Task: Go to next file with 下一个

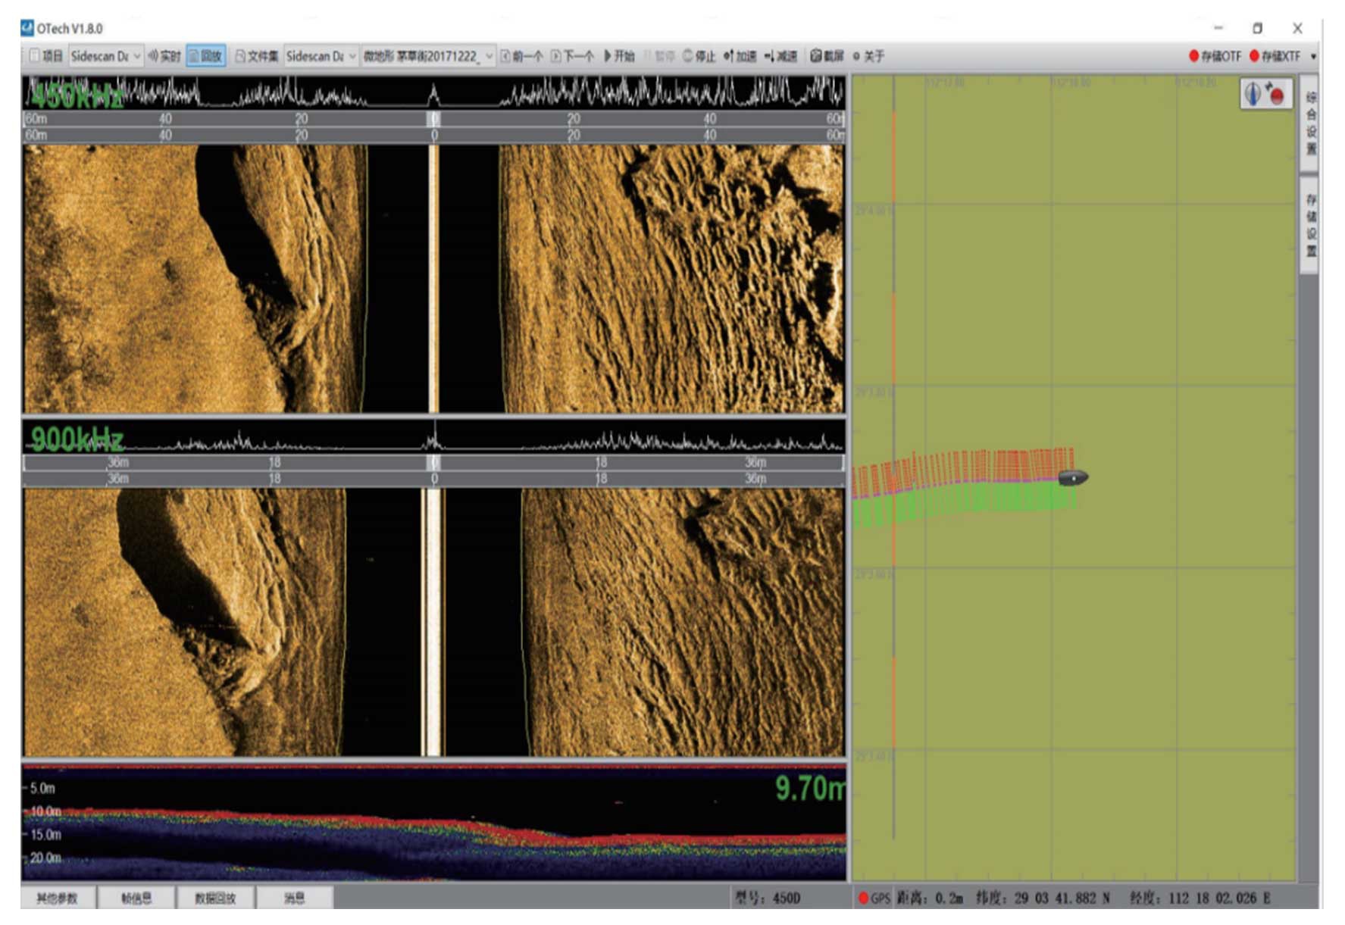Action: (x=572, y=56)
